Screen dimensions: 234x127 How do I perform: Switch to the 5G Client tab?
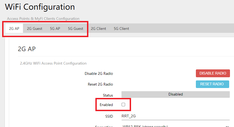121,29
